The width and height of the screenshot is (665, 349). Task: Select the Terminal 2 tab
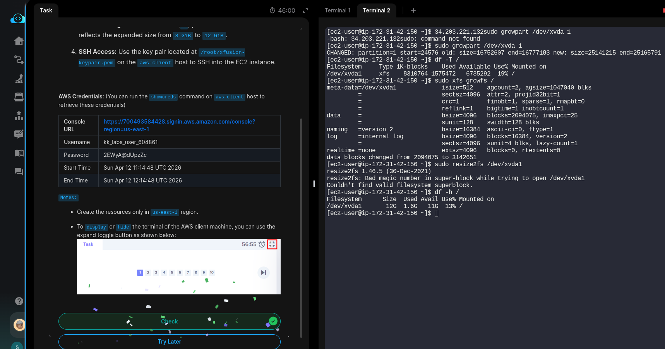pyautogui.click(x=376, y=10)
